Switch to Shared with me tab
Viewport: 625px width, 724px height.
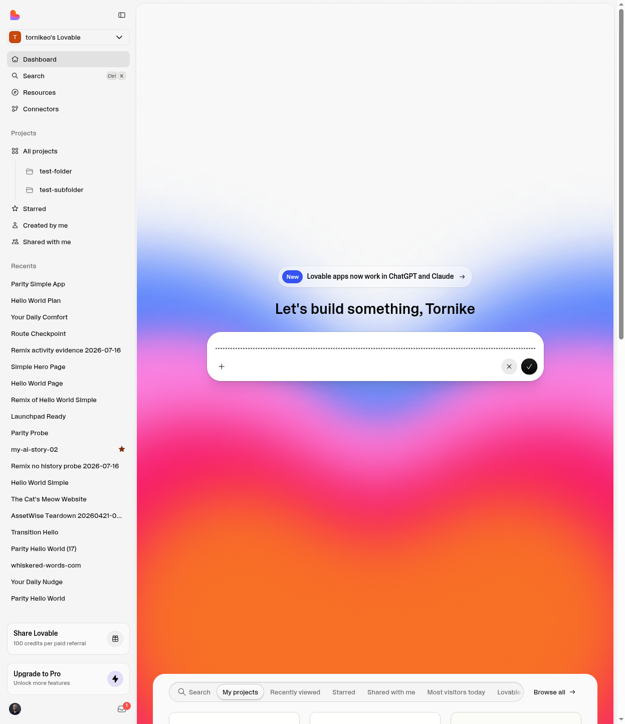pyautogui.click(x=391, y=692)
